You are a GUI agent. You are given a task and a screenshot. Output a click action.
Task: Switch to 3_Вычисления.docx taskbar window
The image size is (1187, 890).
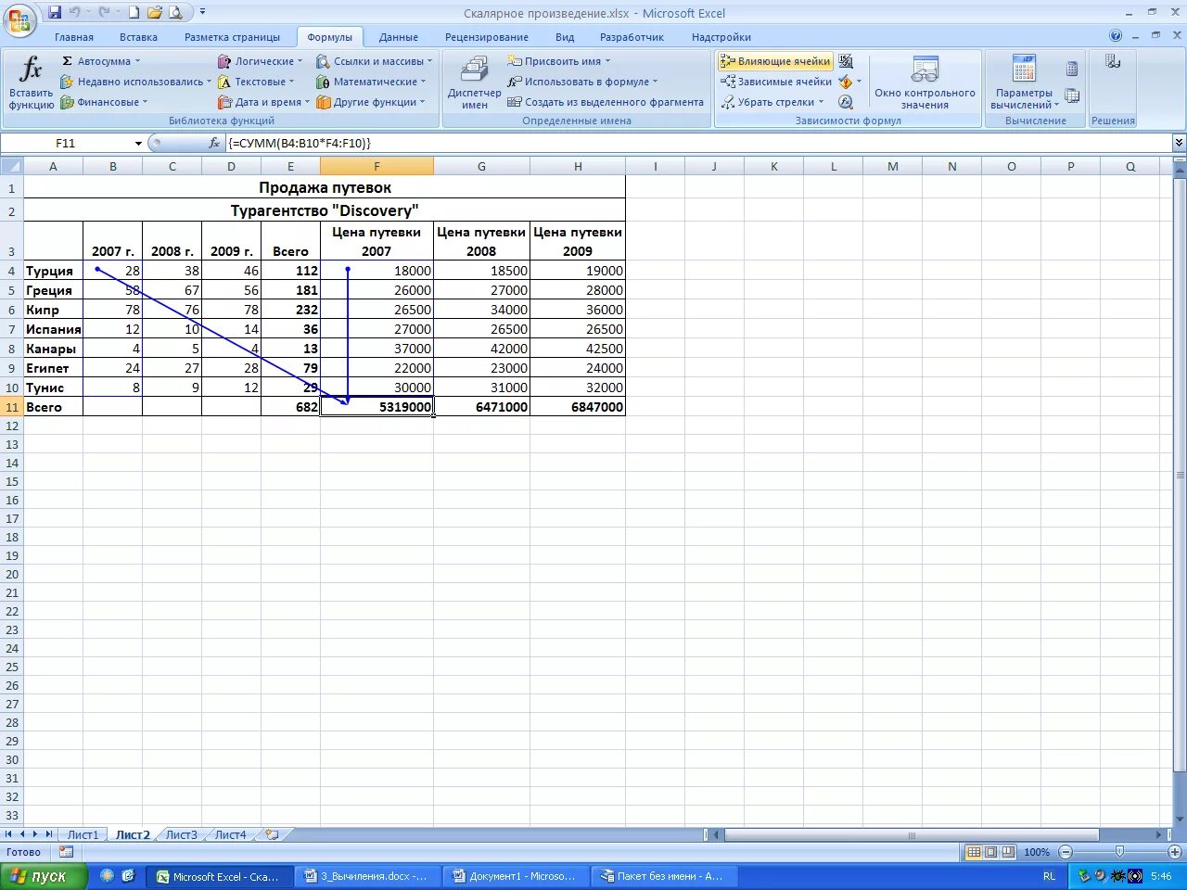pos(367,876)
